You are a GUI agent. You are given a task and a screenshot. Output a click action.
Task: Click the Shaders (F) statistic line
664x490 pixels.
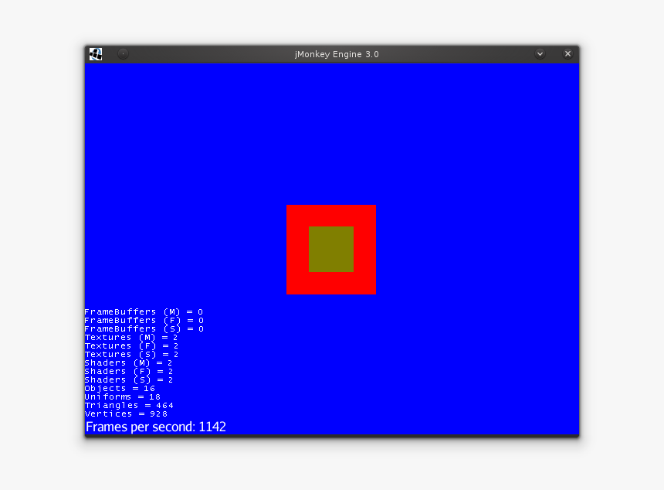pos(131,371)
